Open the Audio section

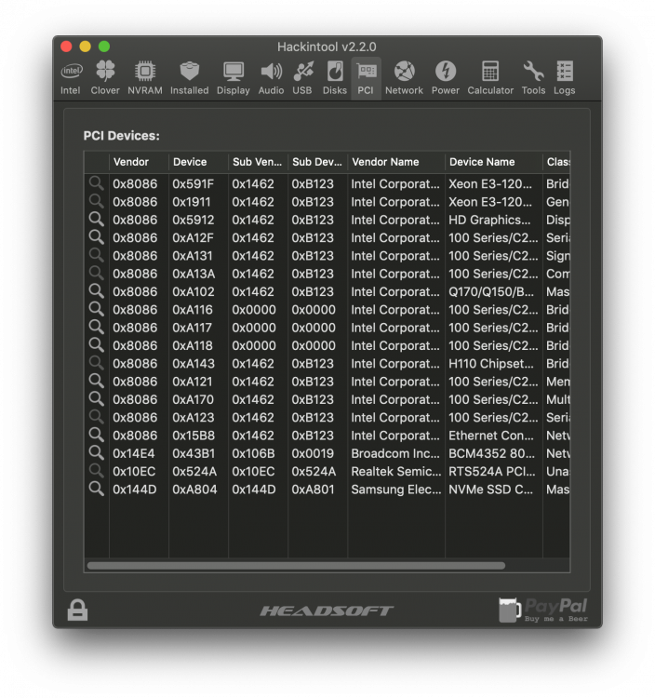[x=271, y=78]
